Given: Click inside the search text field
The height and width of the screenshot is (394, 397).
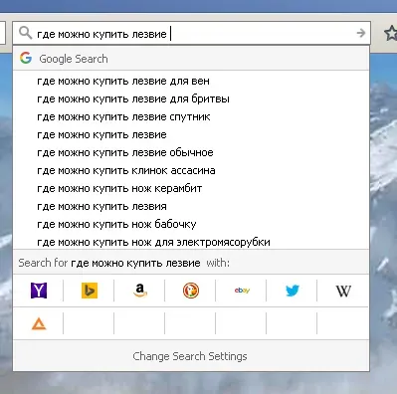Looking at the screenshot, I should pyautogui.click(x=192, y=33).
